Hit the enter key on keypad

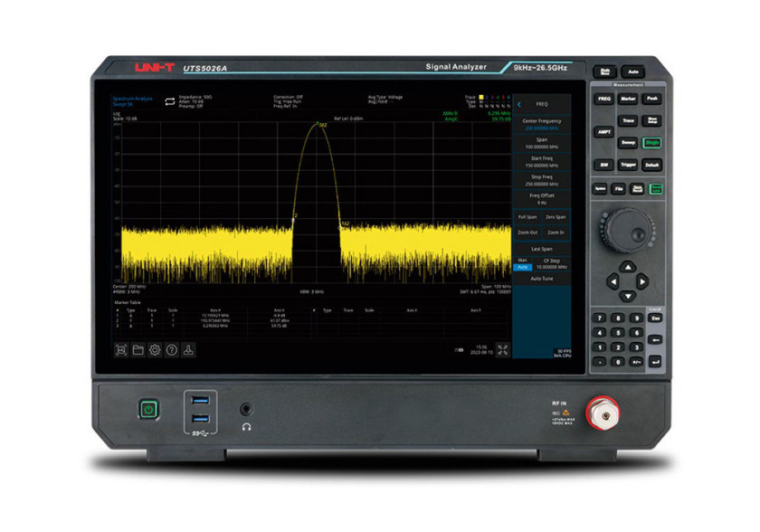pyautogui.click(x=655, y=362)
